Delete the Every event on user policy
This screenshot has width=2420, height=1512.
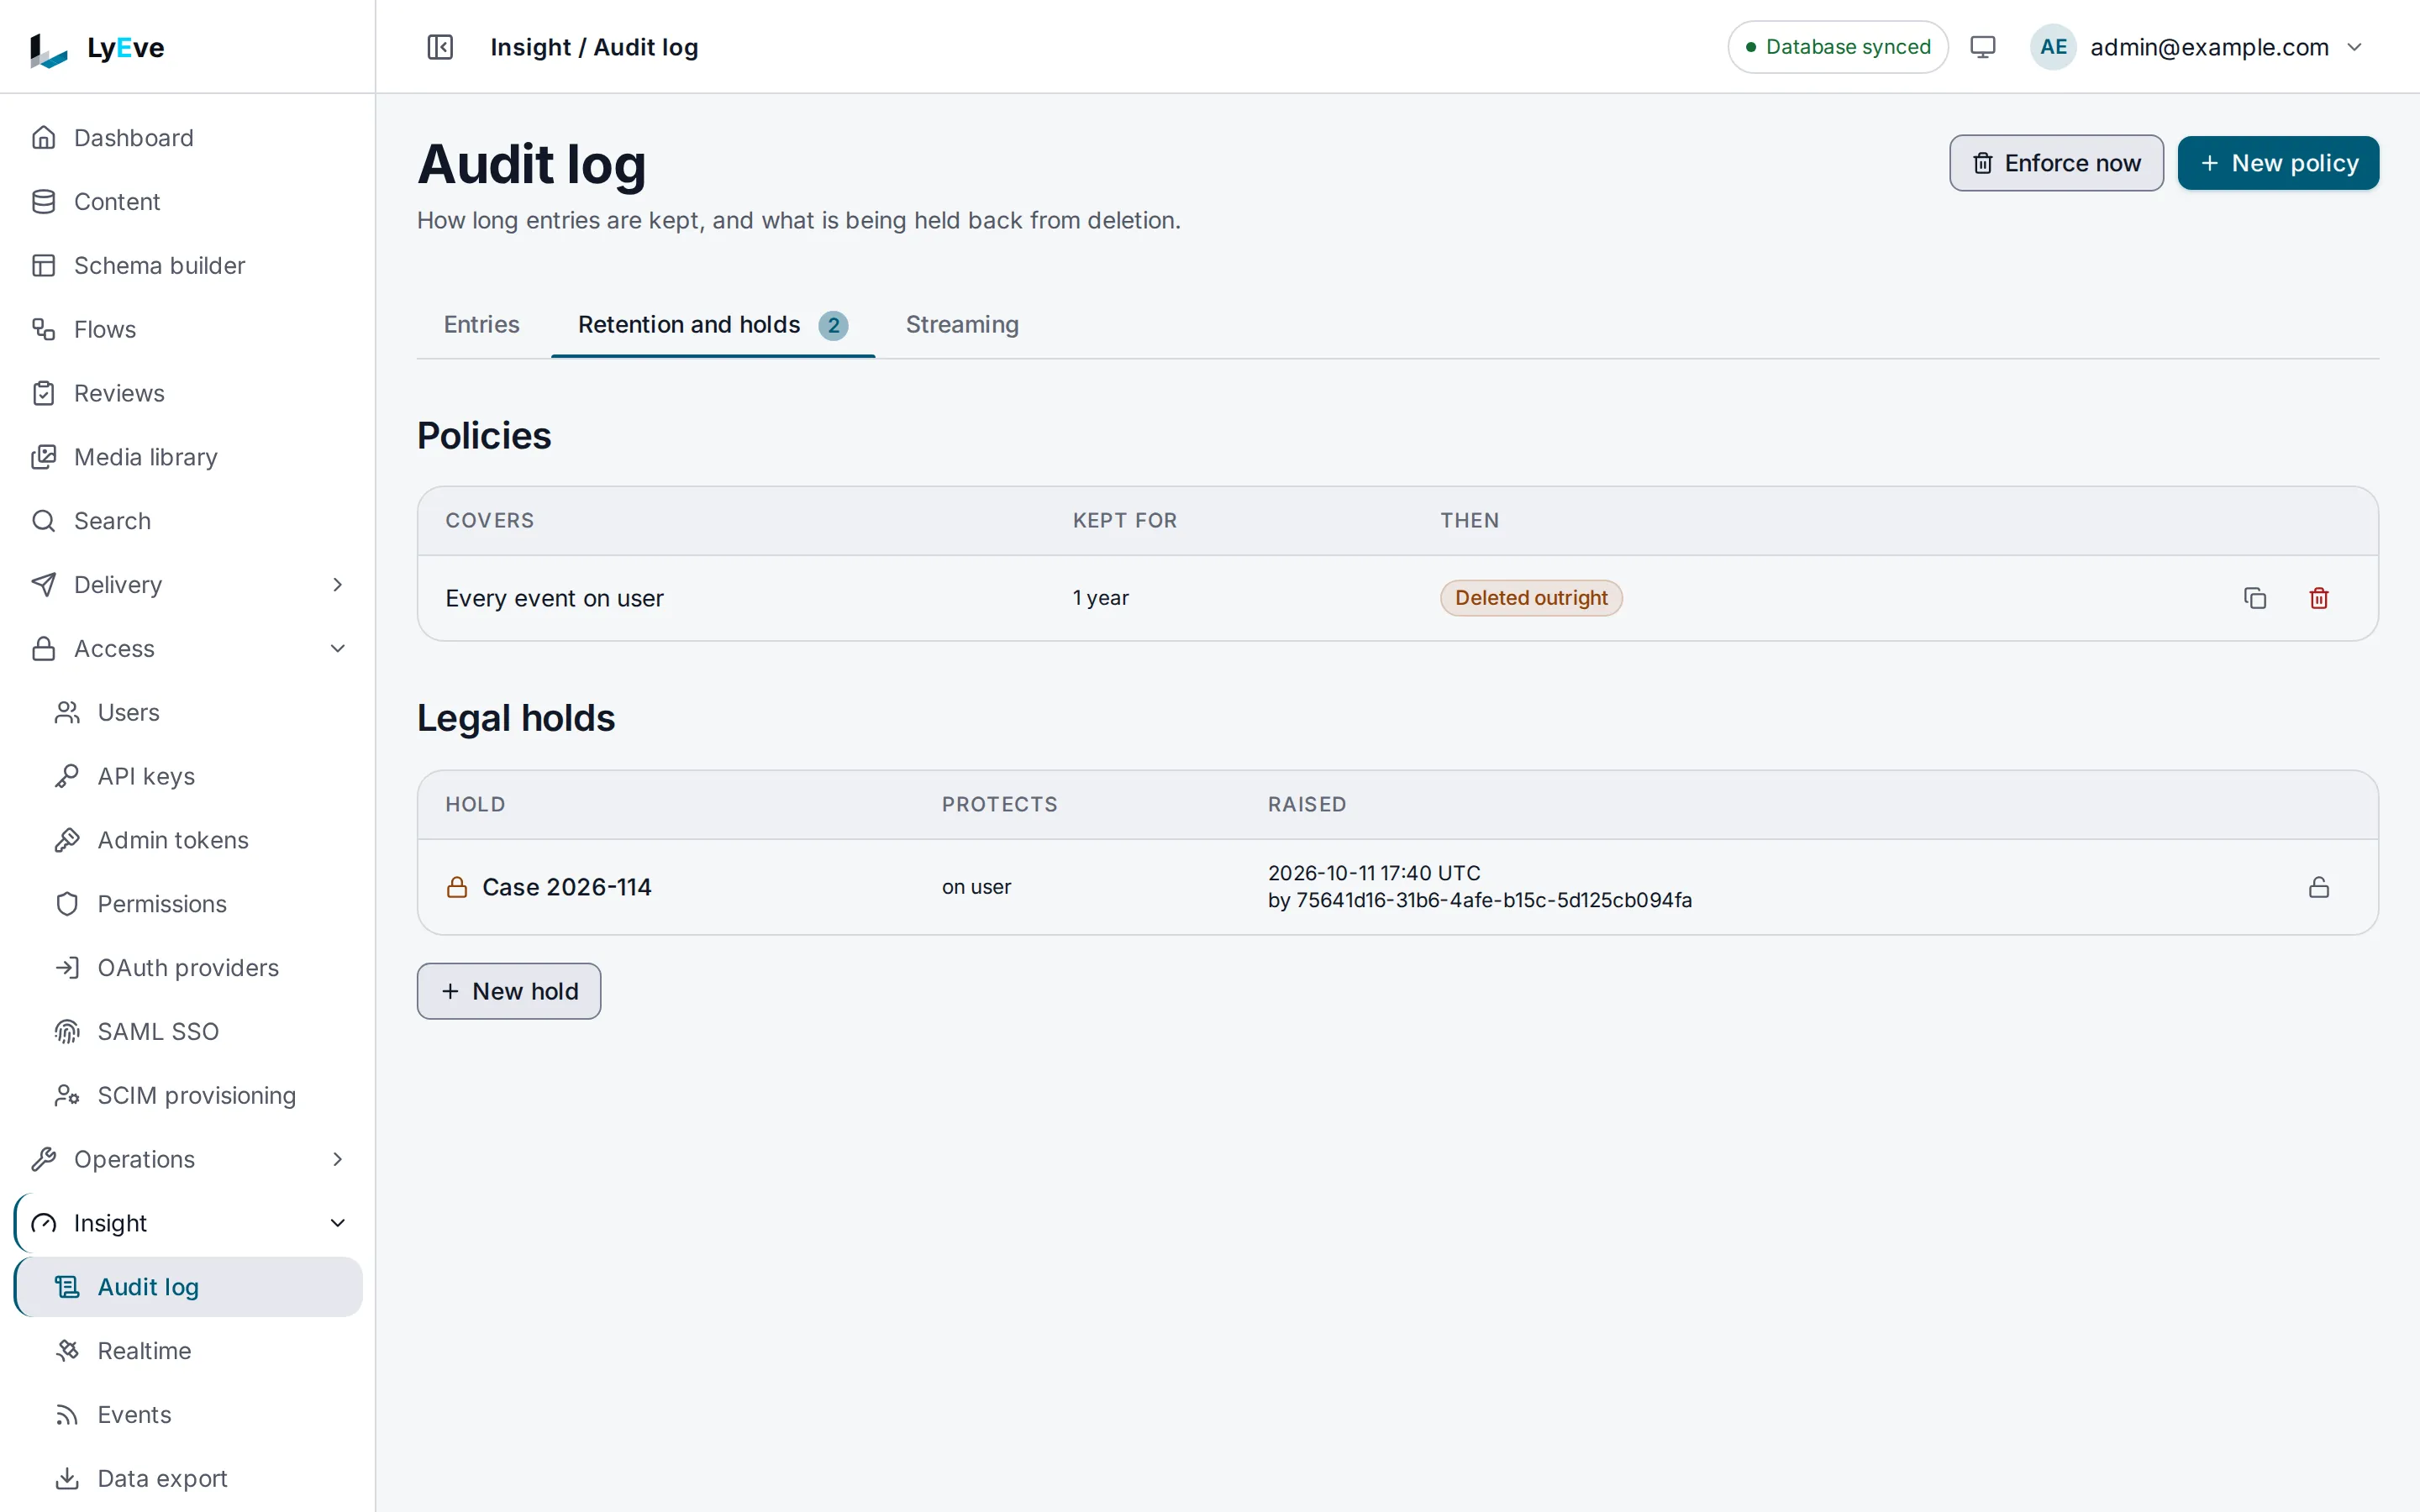pos(2319,598)
